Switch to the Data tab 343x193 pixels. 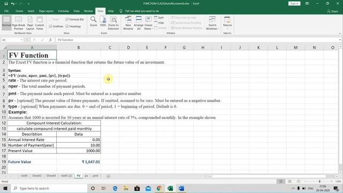(x=76, y=11)
